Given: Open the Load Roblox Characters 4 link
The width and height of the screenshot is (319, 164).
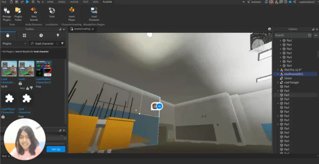Looking at the screenshot, I should [43, 81].
